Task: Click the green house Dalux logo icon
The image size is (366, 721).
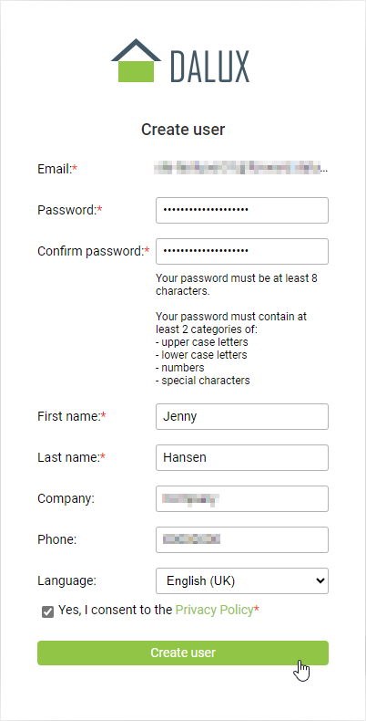Action: click(x=136, y=61)
